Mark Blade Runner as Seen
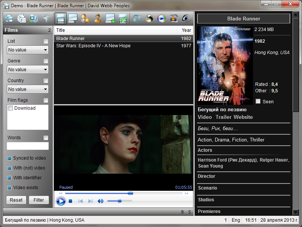 coord(258,101)
